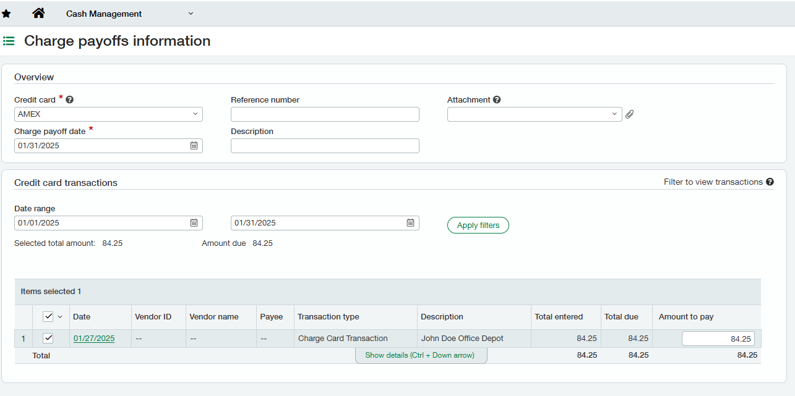Viewport: 795px width, 396px height.
Task: Uncheck the row 1 transaction checkbox
Action: coord(48,338)
